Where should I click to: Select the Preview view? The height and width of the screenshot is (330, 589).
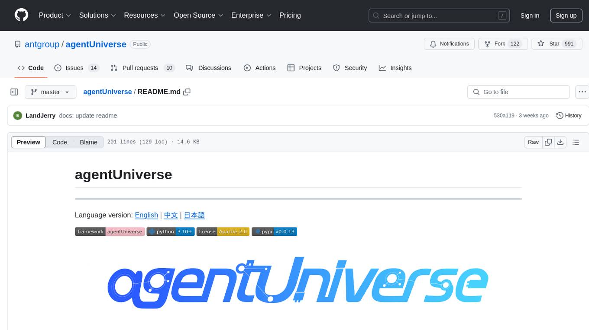click(x=29, y=142)
